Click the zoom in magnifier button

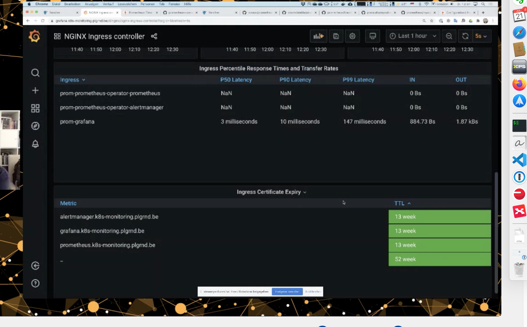[x=449, y=36]
